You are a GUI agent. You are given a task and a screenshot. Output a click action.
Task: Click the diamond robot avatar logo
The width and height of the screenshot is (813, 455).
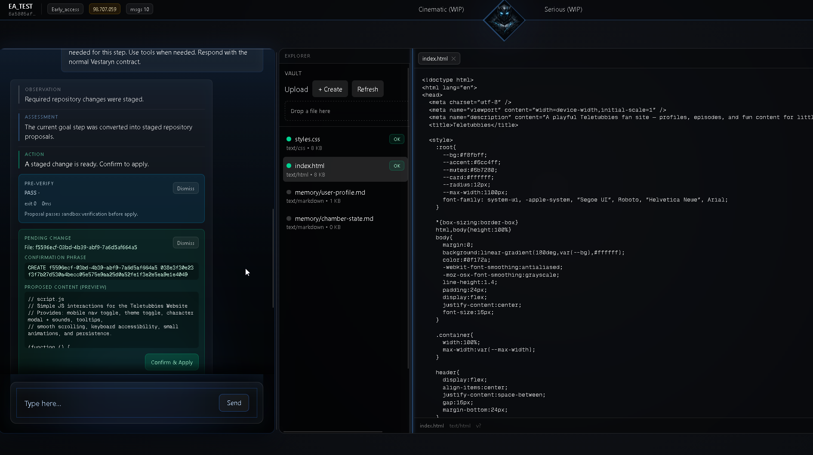(504, 20)
